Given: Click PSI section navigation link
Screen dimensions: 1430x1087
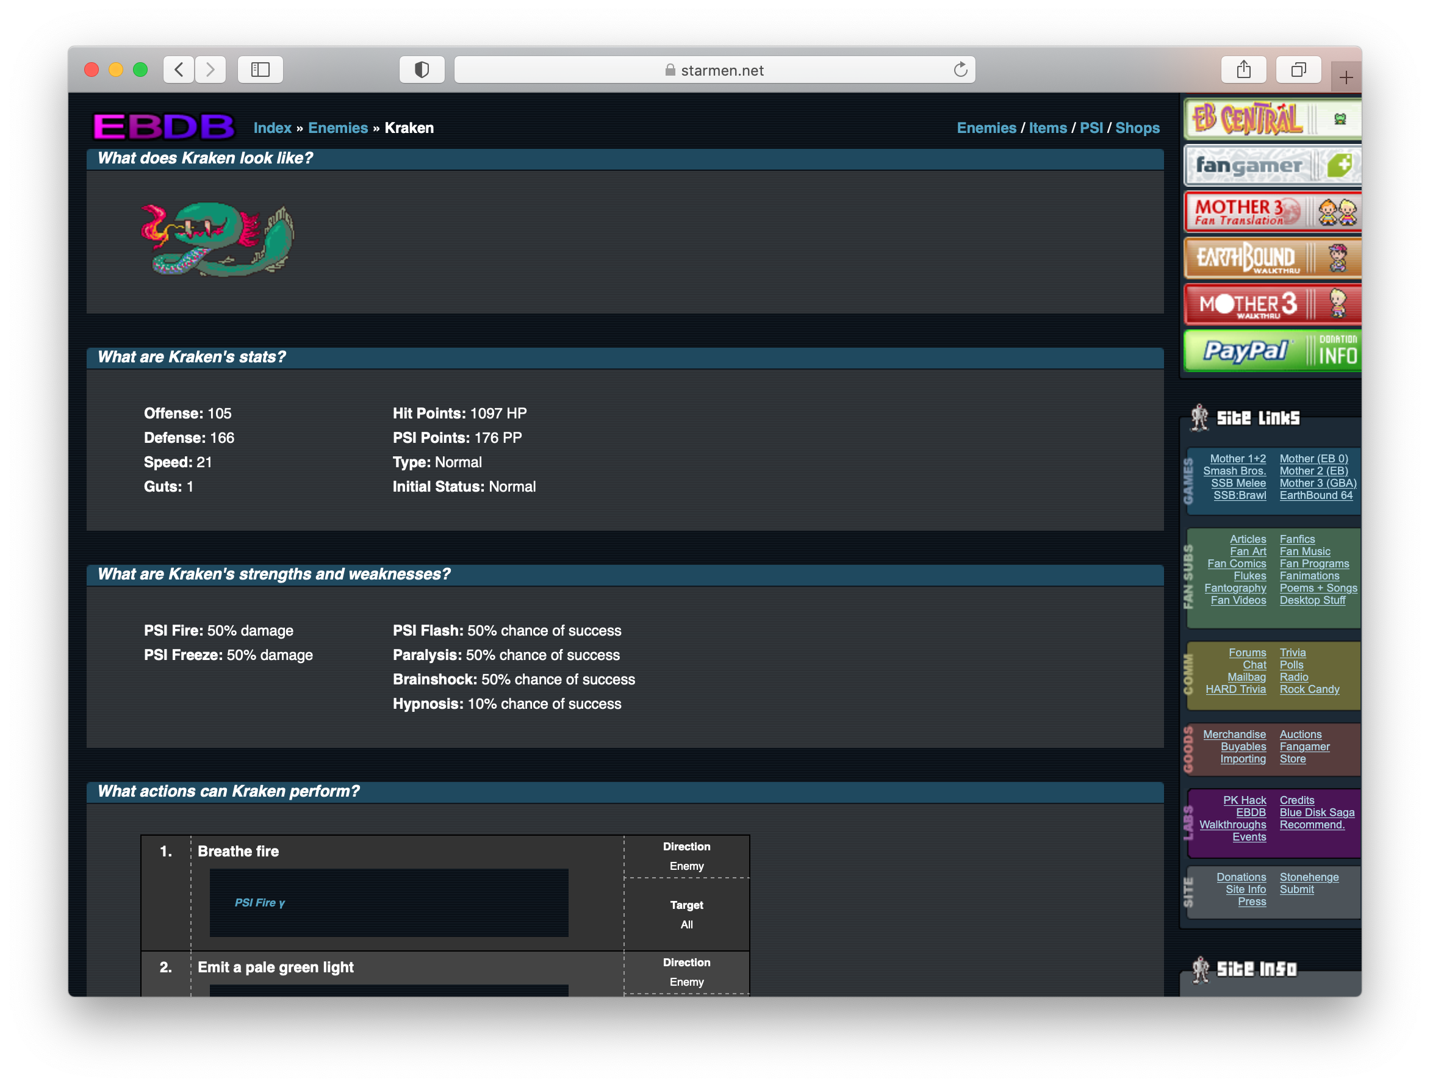Looking at the screenshot, I should click(x=1092, y=127).
